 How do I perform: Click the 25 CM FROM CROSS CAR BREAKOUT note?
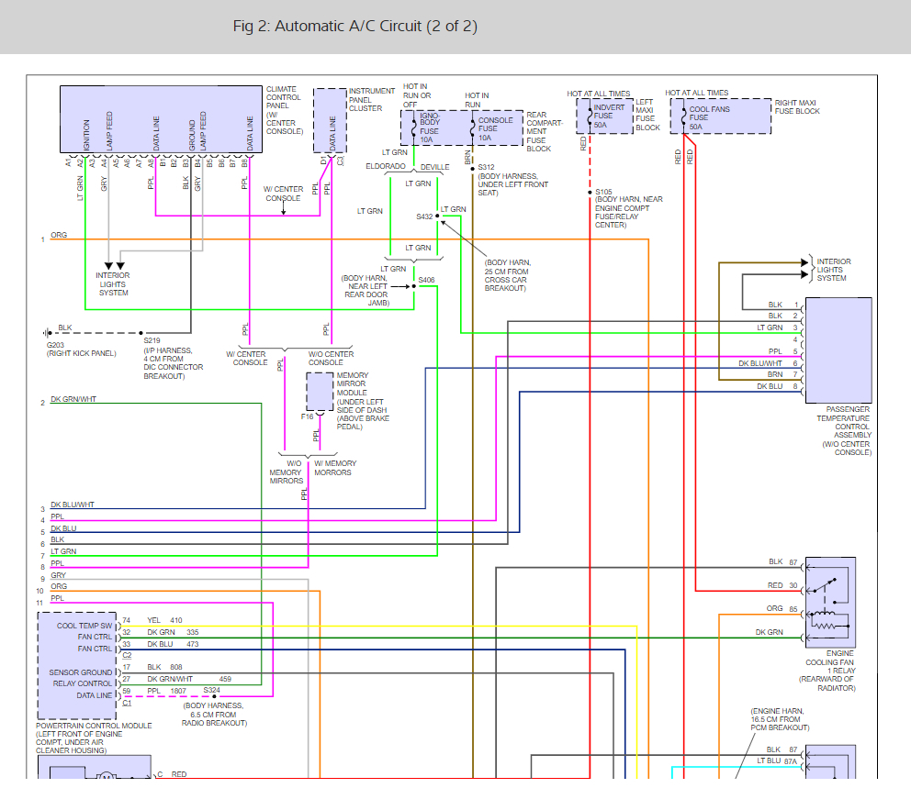507,275
